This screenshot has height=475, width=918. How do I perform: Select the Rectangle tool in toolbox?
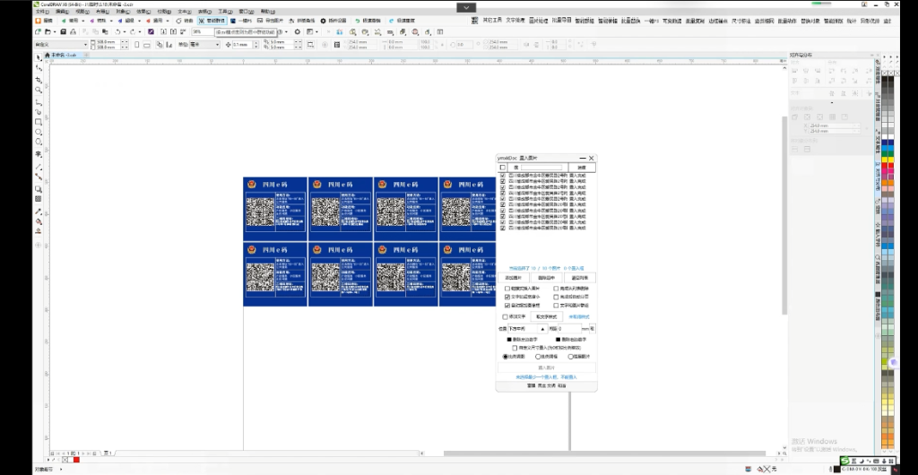[39, 122]
